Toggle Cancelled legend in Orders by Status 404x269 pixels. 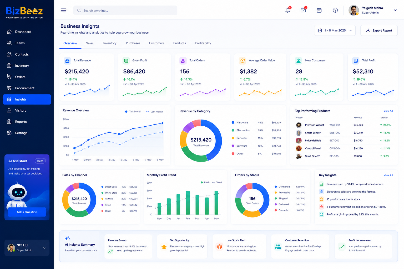coord(282,210)
